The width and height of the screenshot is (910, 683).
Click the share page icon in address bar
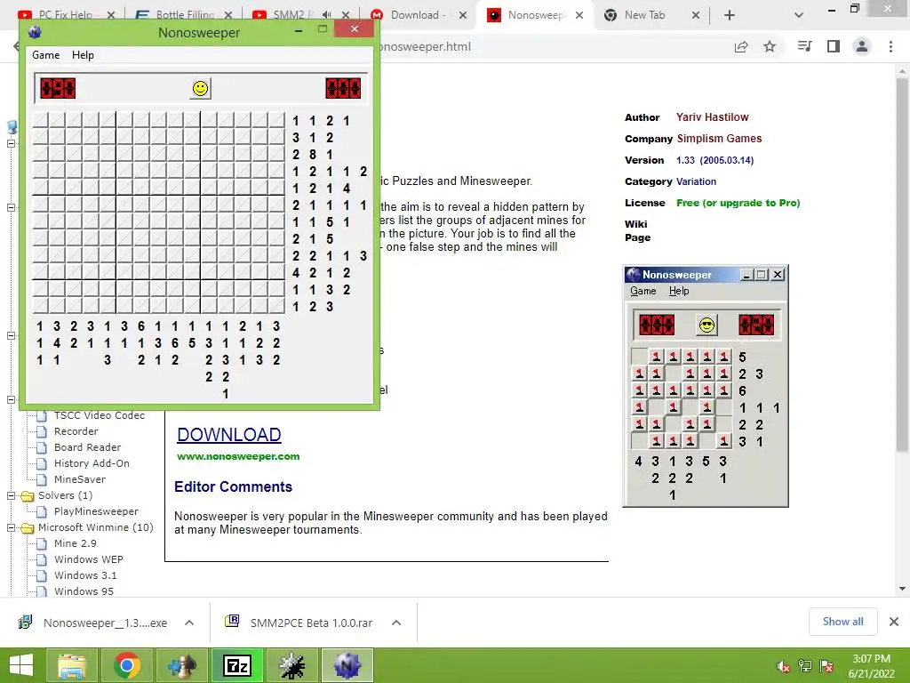(x=741, y=46)
